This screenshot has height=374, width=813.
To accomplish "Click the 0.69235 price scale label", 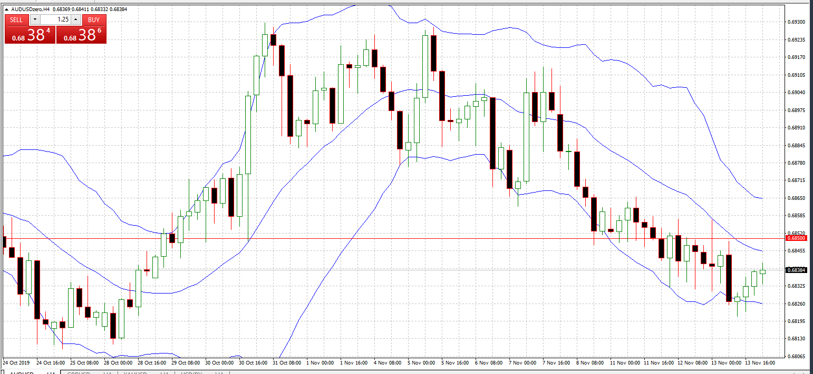I will coord(796,39).
